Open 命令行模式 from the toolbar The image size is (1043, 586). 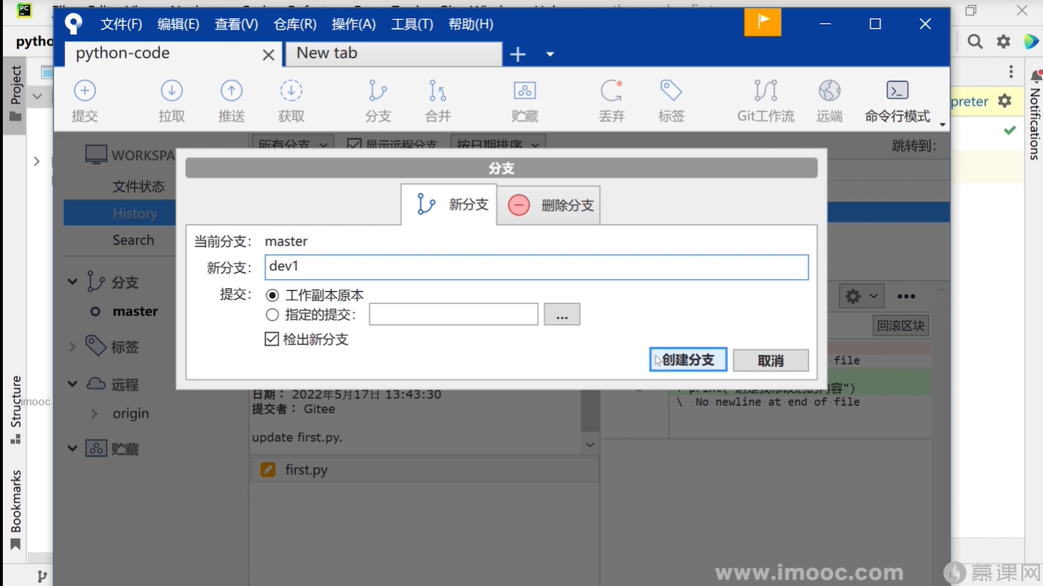[897, 100]
